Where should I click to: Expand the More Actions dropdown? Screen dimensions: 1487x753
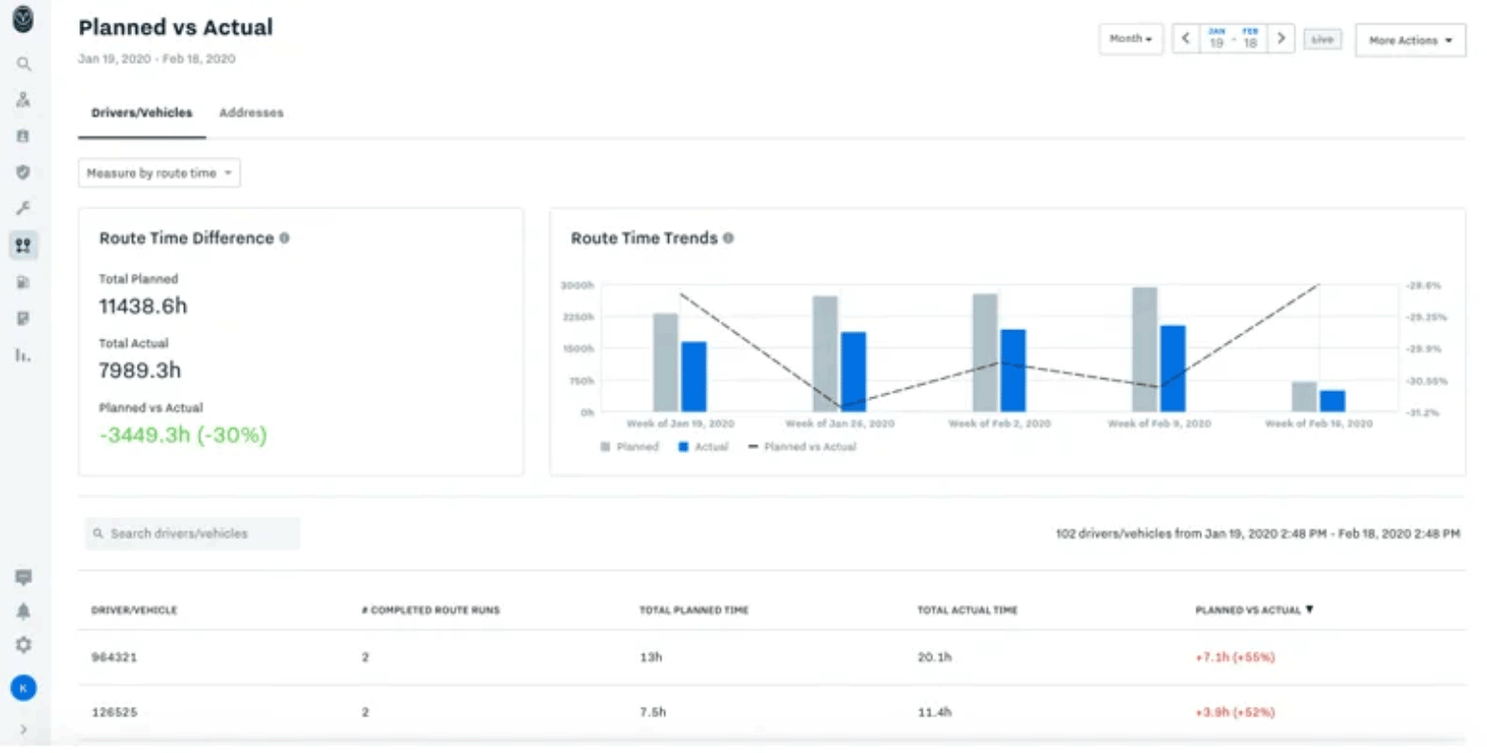1410,41
